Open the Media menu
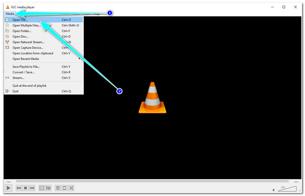 click(x=10, y=14)
